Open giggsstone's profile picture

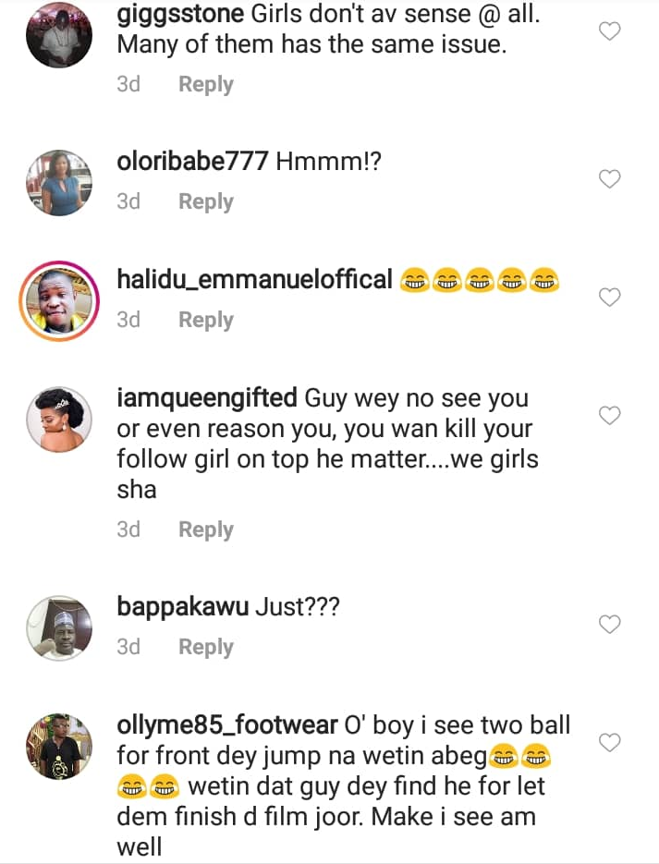[x=60, y=35]
